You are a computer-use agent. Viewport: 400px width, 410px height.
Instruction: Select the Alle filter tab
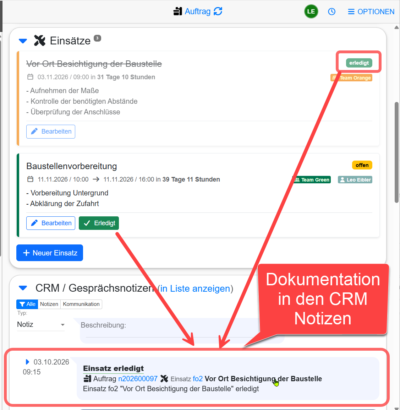click(x=27, y=304)
